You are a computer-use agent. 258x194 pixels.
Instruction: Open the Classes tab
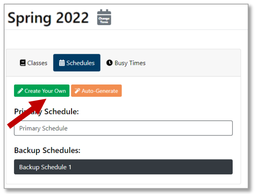[33, 63]
